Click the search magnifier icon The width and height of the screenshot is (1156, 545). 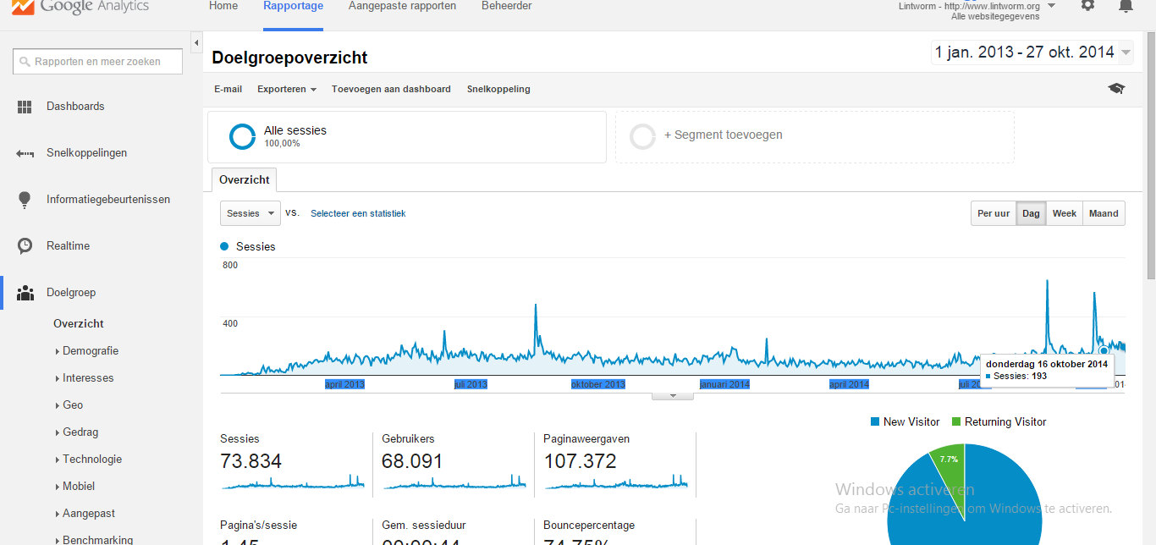25,62
